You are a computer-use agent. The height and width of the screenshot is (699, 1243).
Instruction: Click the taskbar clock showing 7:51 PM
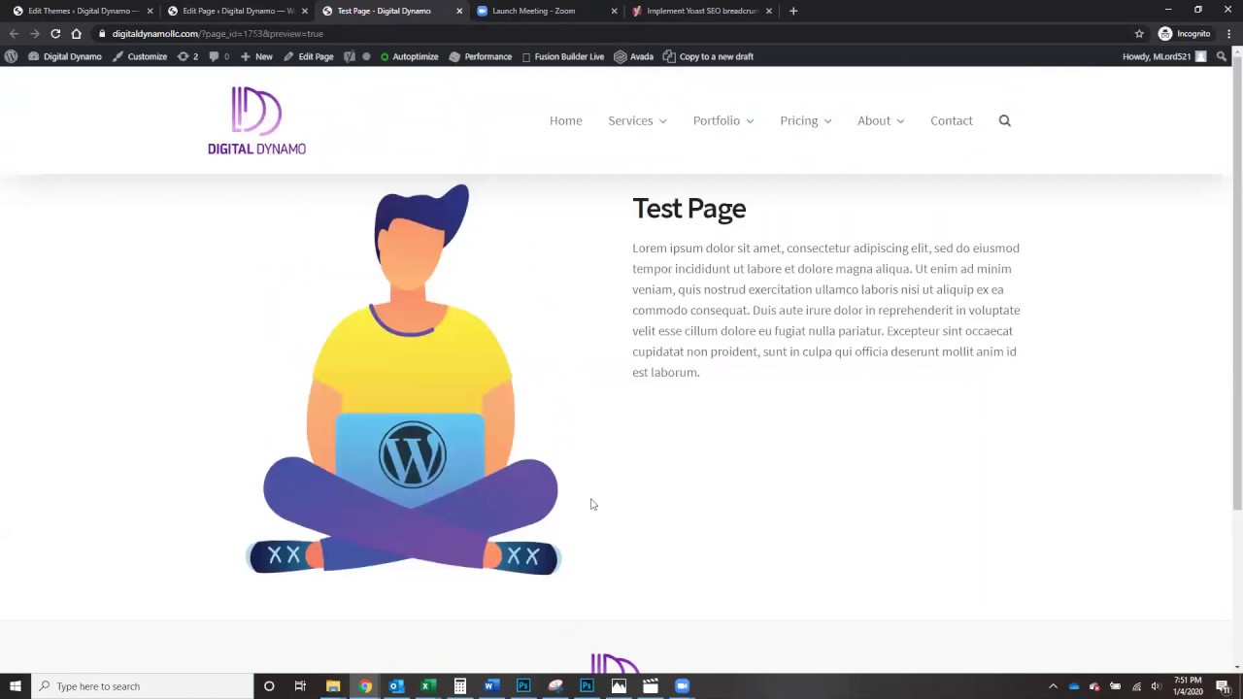1188,686
